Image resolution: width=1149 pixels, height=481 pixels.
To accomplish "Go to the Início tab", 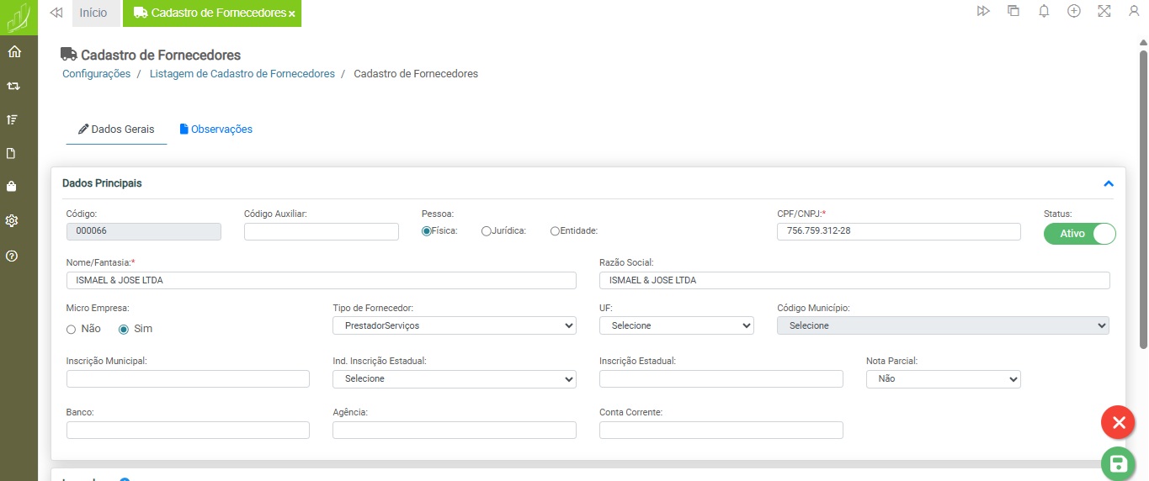I will tap(93, 13).
